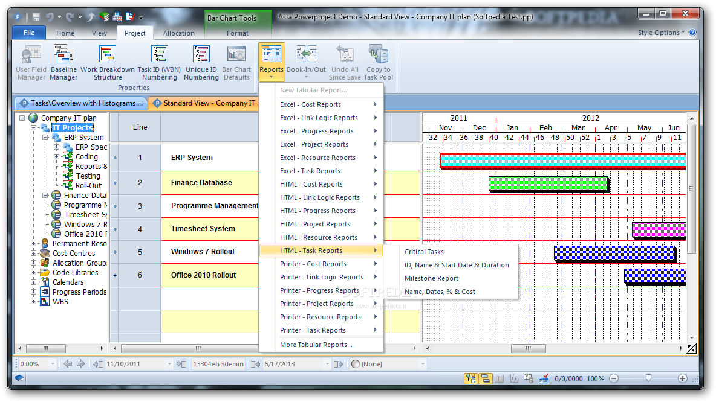Open the Style Options dropdown
Viewport: 716px width, 402px height.
661,33
